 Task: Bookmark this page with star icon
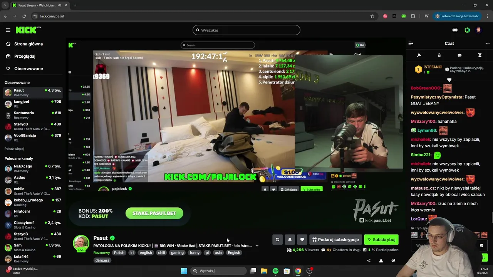[372, 16]
